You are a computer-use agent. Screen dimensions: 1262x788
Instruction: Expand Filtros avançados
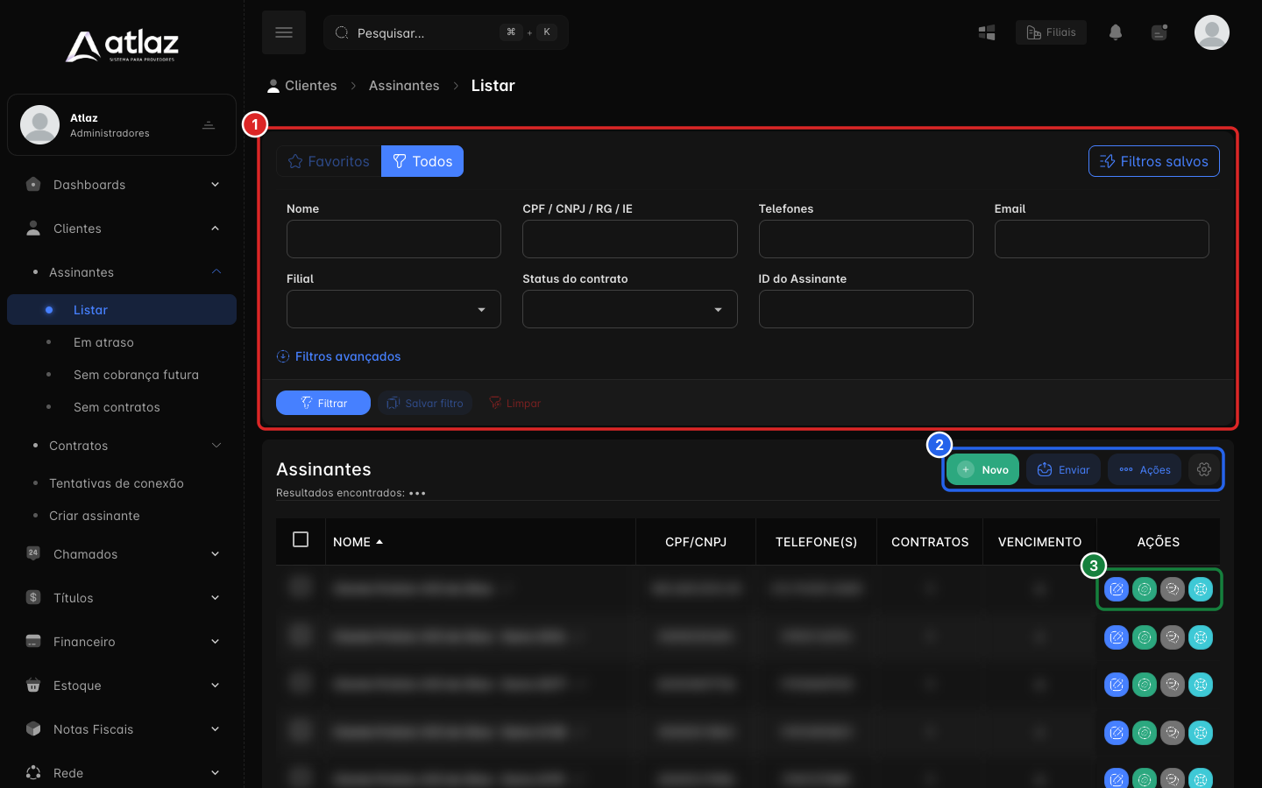click(x=338, y=356)
